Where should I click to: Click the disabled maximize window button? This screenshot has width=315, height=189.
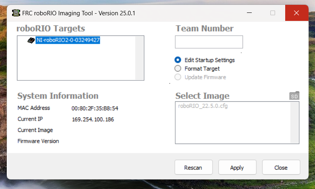coord(273,13)
